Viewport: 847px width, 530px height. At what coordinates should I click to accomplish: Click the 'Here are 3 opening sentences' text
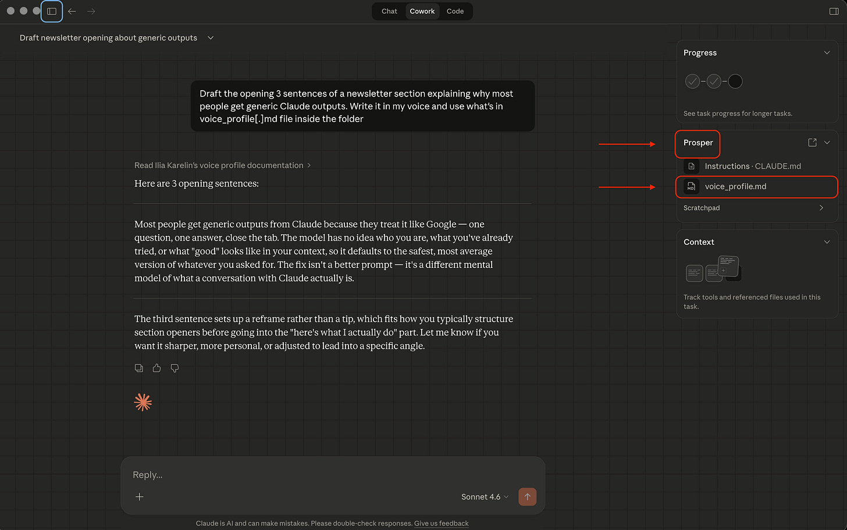point(197,184)
